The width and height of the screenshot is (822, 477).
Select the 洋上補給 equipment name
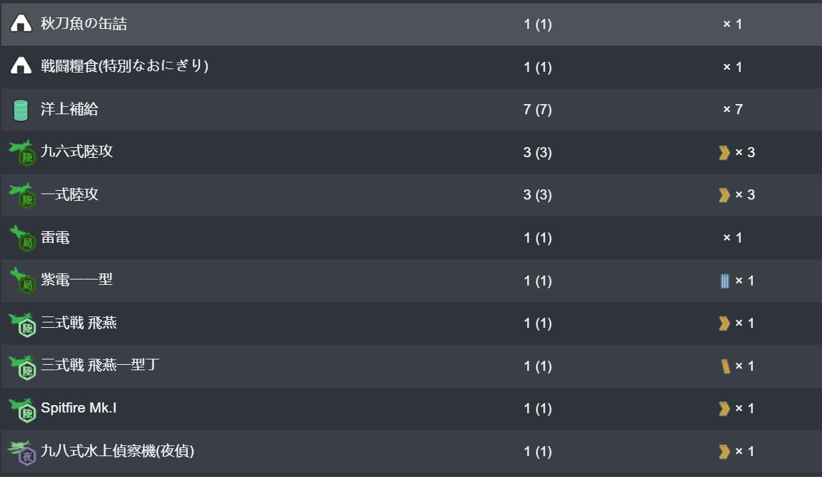click(69, 109)
